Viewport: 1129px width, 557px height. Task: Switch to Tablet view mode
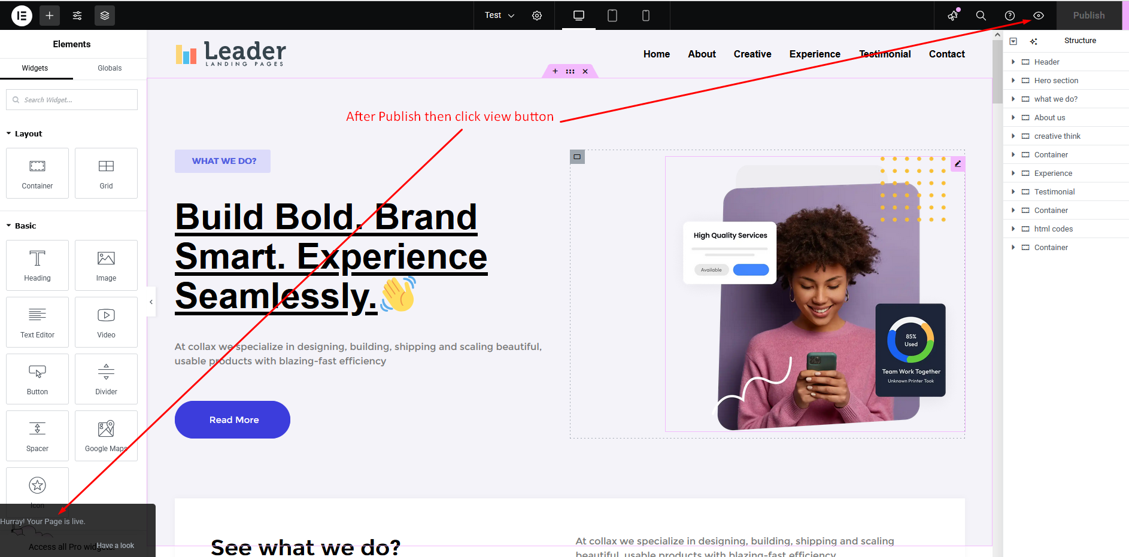(612, 16)
